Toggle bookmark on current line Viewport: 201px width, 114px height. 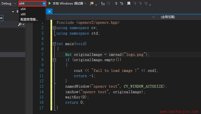[129, 4]
